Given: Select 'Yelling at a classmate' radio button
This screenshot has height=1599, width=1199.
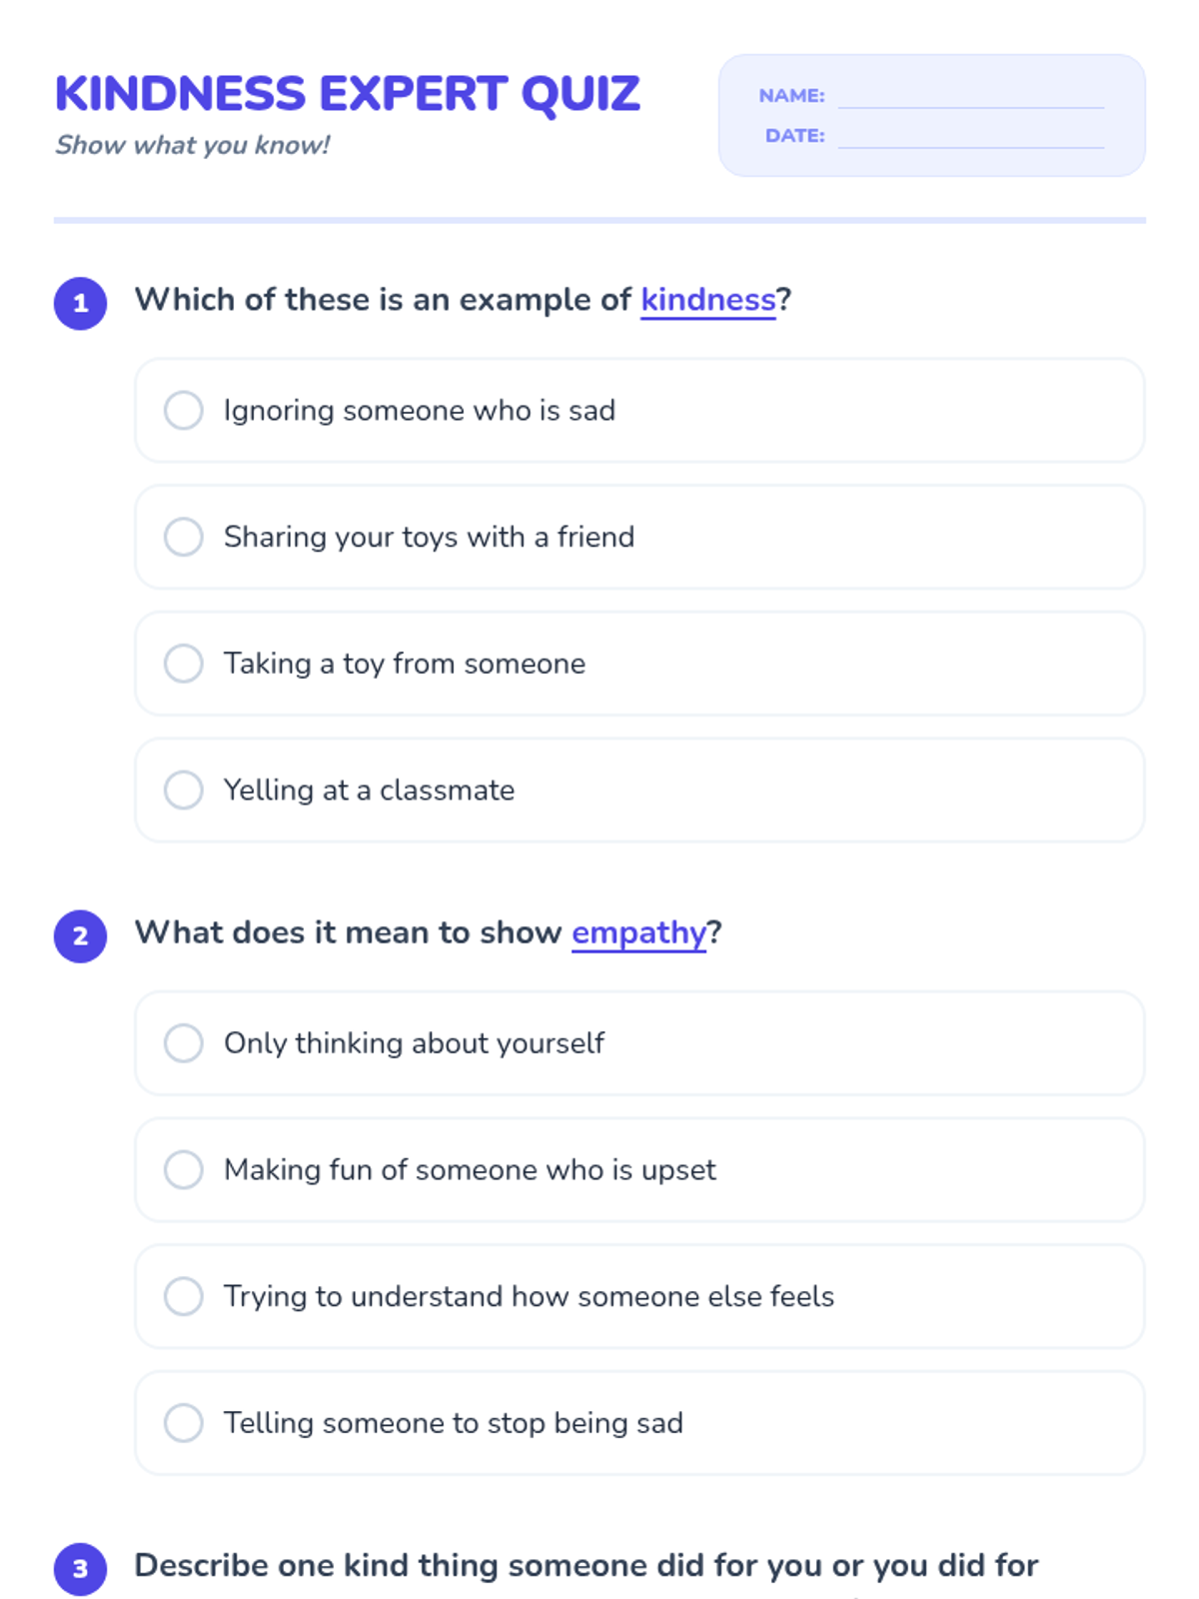Looking at the screenshot, I should pyautogui.click(x=184, y=790).
